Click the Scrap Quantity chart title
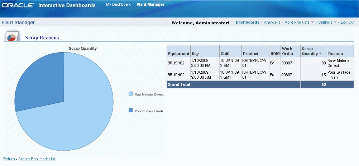The image size is (359, 166). pyautogui.click(x=83, y=48)
